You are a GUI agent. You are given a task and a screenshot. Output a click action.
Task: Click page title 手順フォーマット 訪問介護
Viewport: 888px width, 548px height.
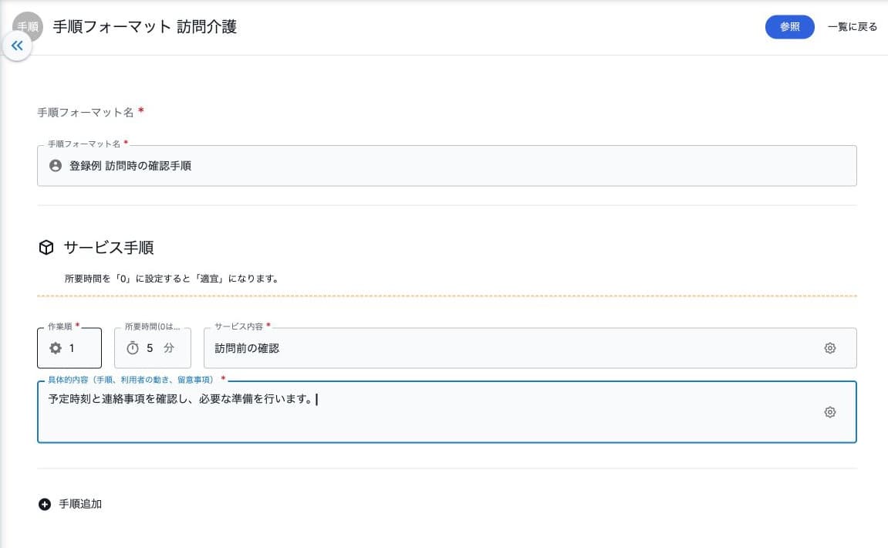[144, 27]
